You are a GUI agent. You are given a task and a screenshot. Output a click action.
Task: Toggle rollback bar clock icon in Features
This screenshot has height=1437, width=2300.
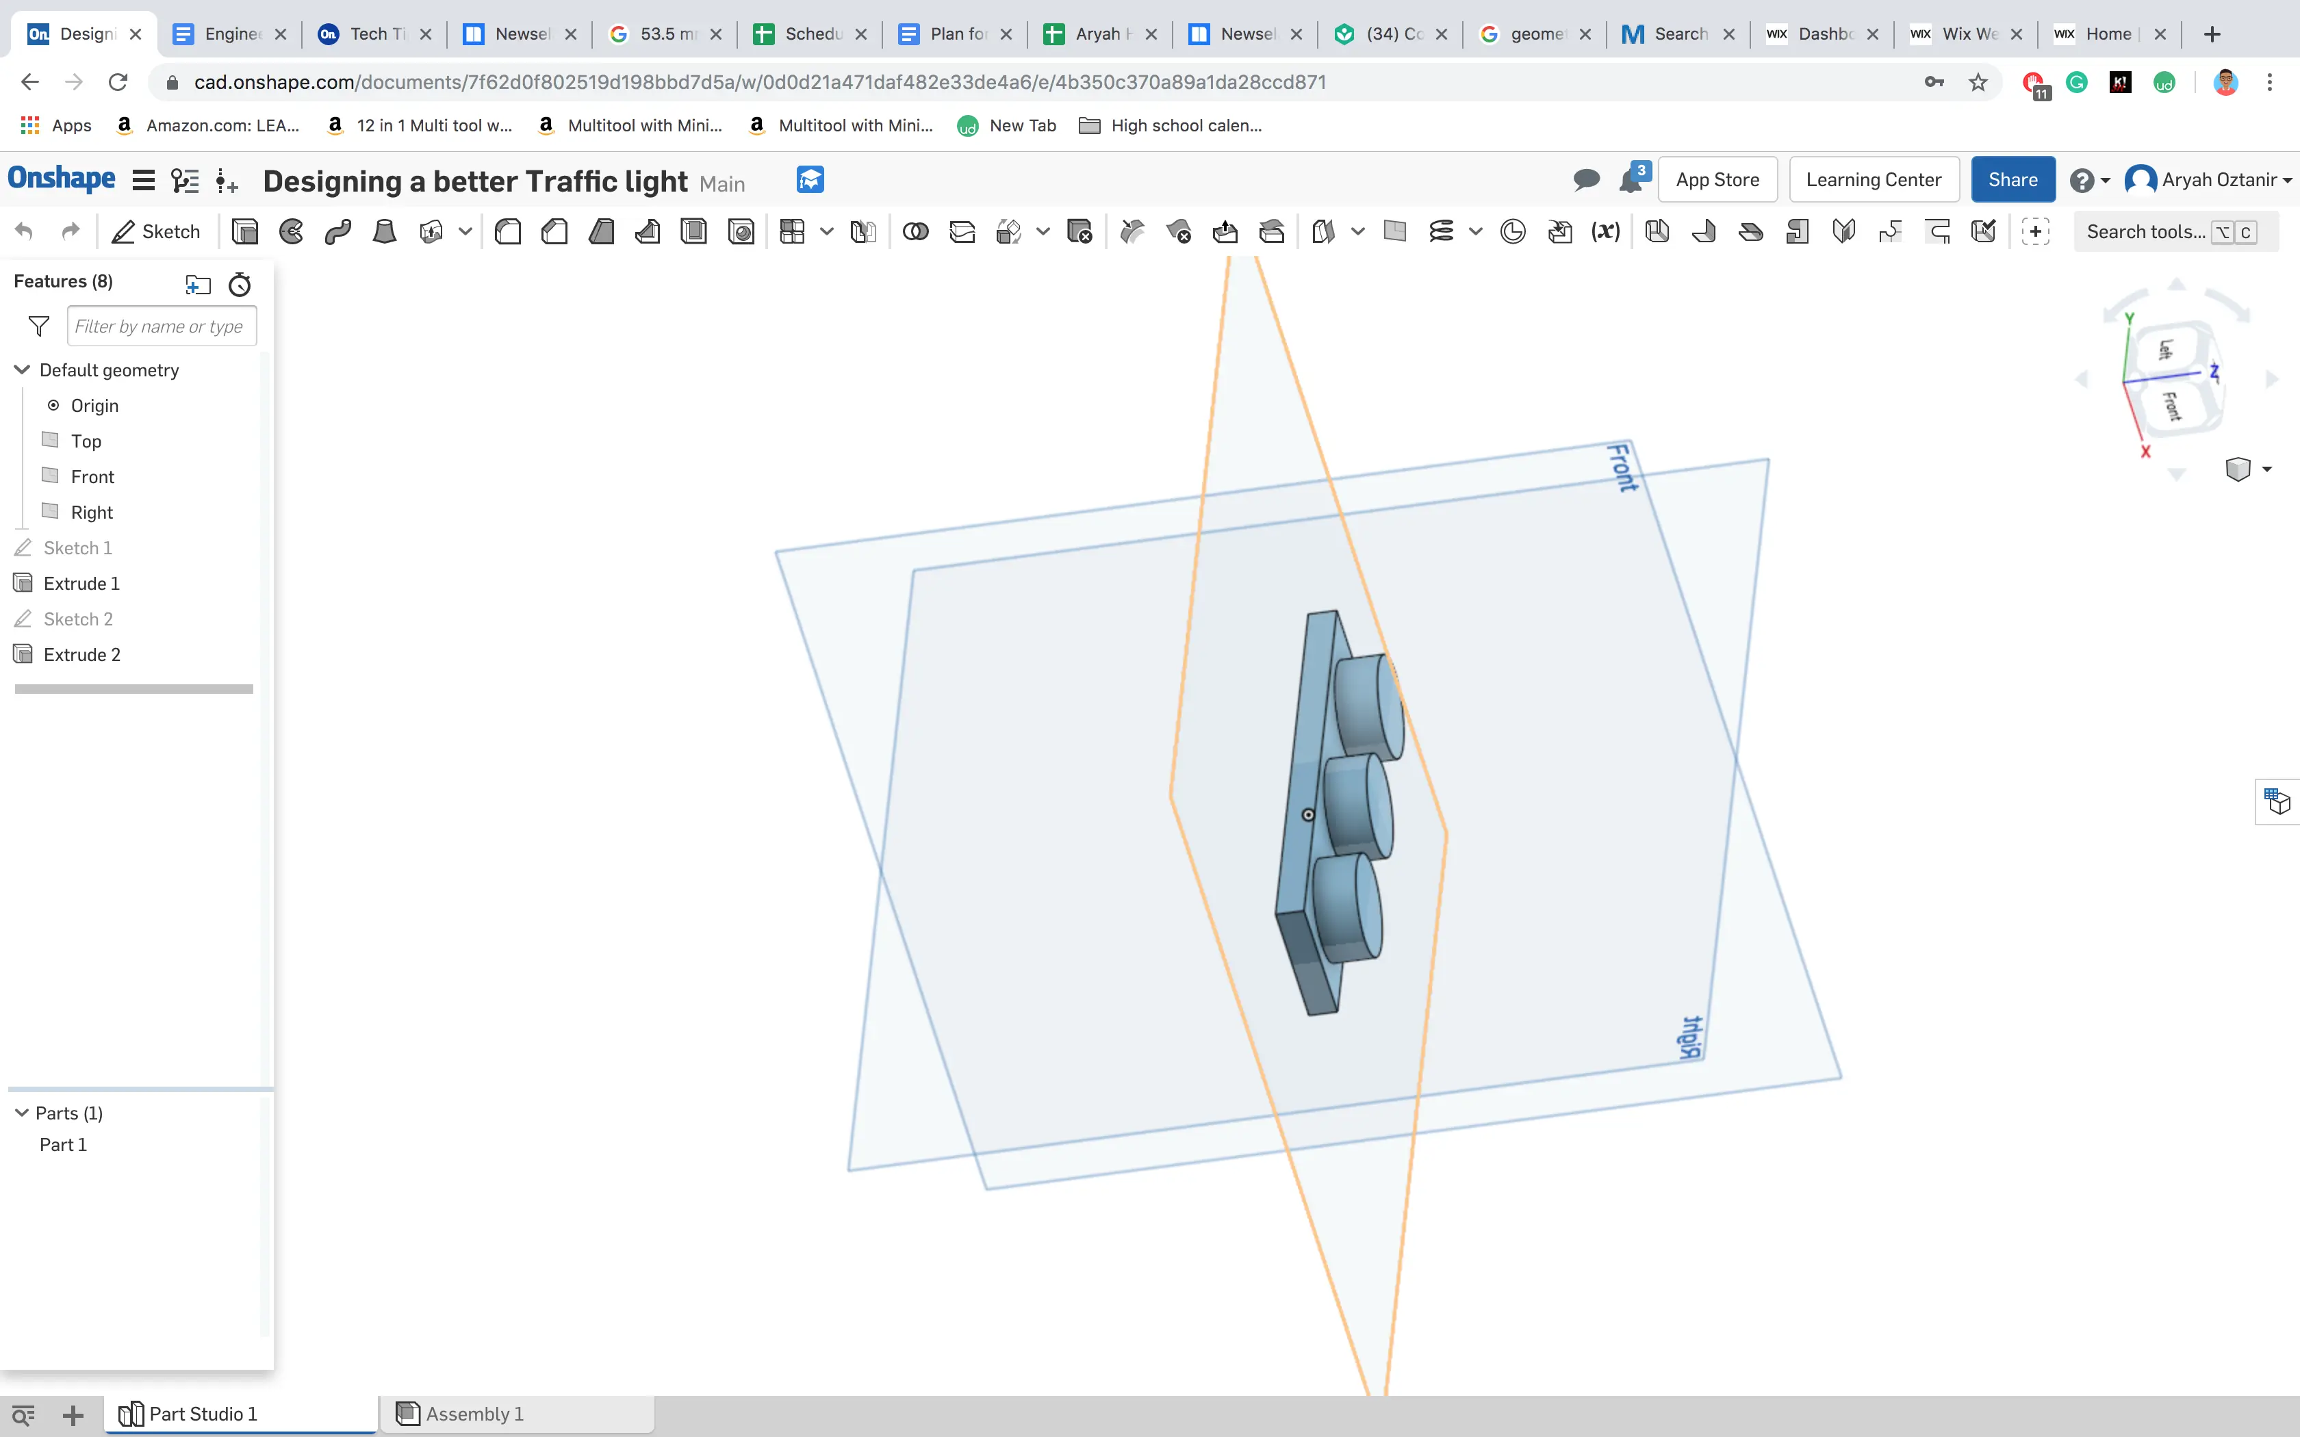tap(240, 284)
